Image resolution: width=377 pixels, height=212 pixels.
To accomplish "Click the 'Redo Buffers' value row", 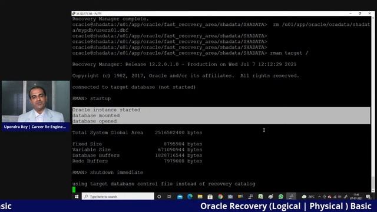I will point(137,161).
